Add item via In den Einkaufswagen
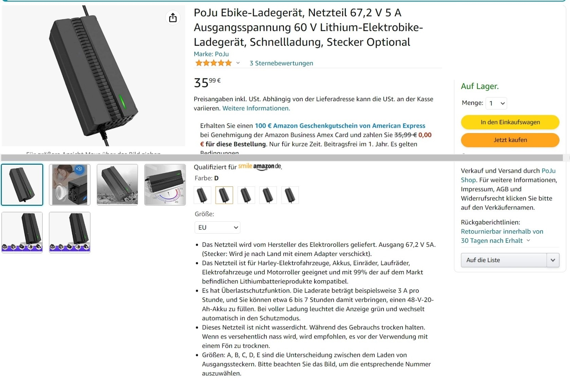This screenshot has width=570, height=383. pos(510,122)
